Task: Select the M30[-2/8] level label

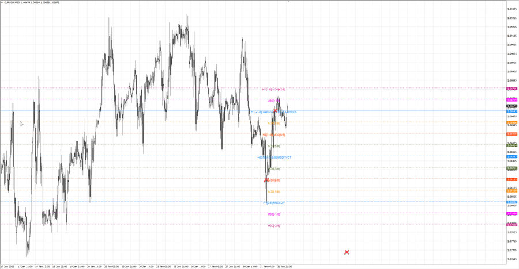Action: (x=274, y=225)
